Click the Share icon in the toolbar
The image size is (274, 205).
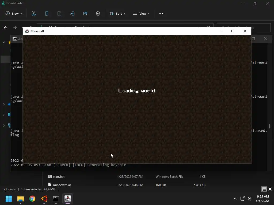(85, 13)
